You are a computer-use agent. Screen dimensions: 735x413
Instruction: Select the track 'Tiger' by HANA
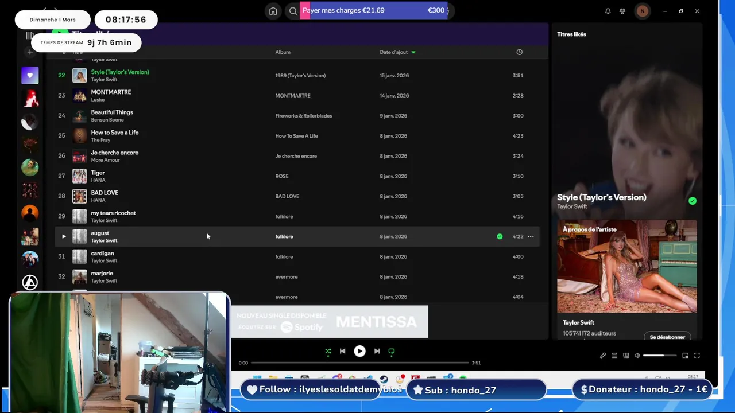click(x=98, y=173)
